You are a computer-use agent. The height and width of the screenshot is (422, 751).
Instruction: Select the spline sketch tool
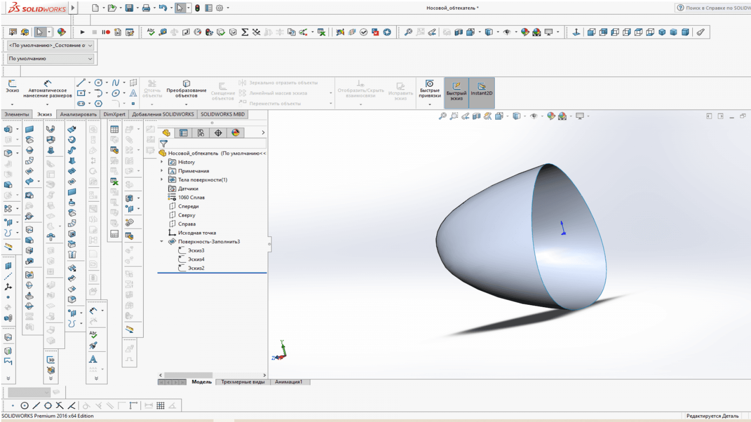coord(116,83)
